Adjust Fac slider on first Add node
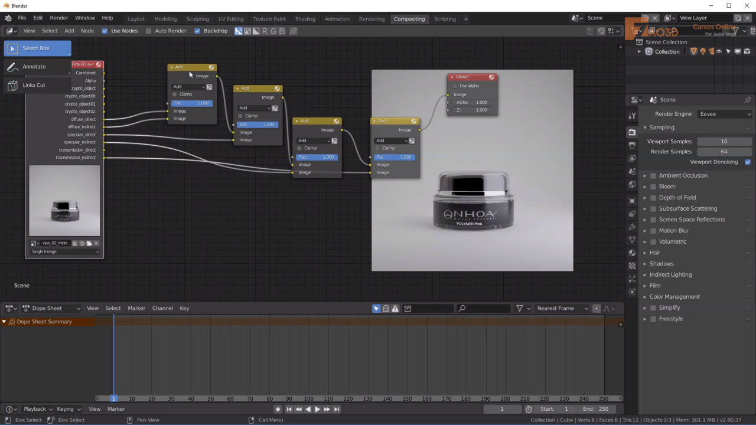The height and width of the screenshot is (425, 756). click(191, 103)
